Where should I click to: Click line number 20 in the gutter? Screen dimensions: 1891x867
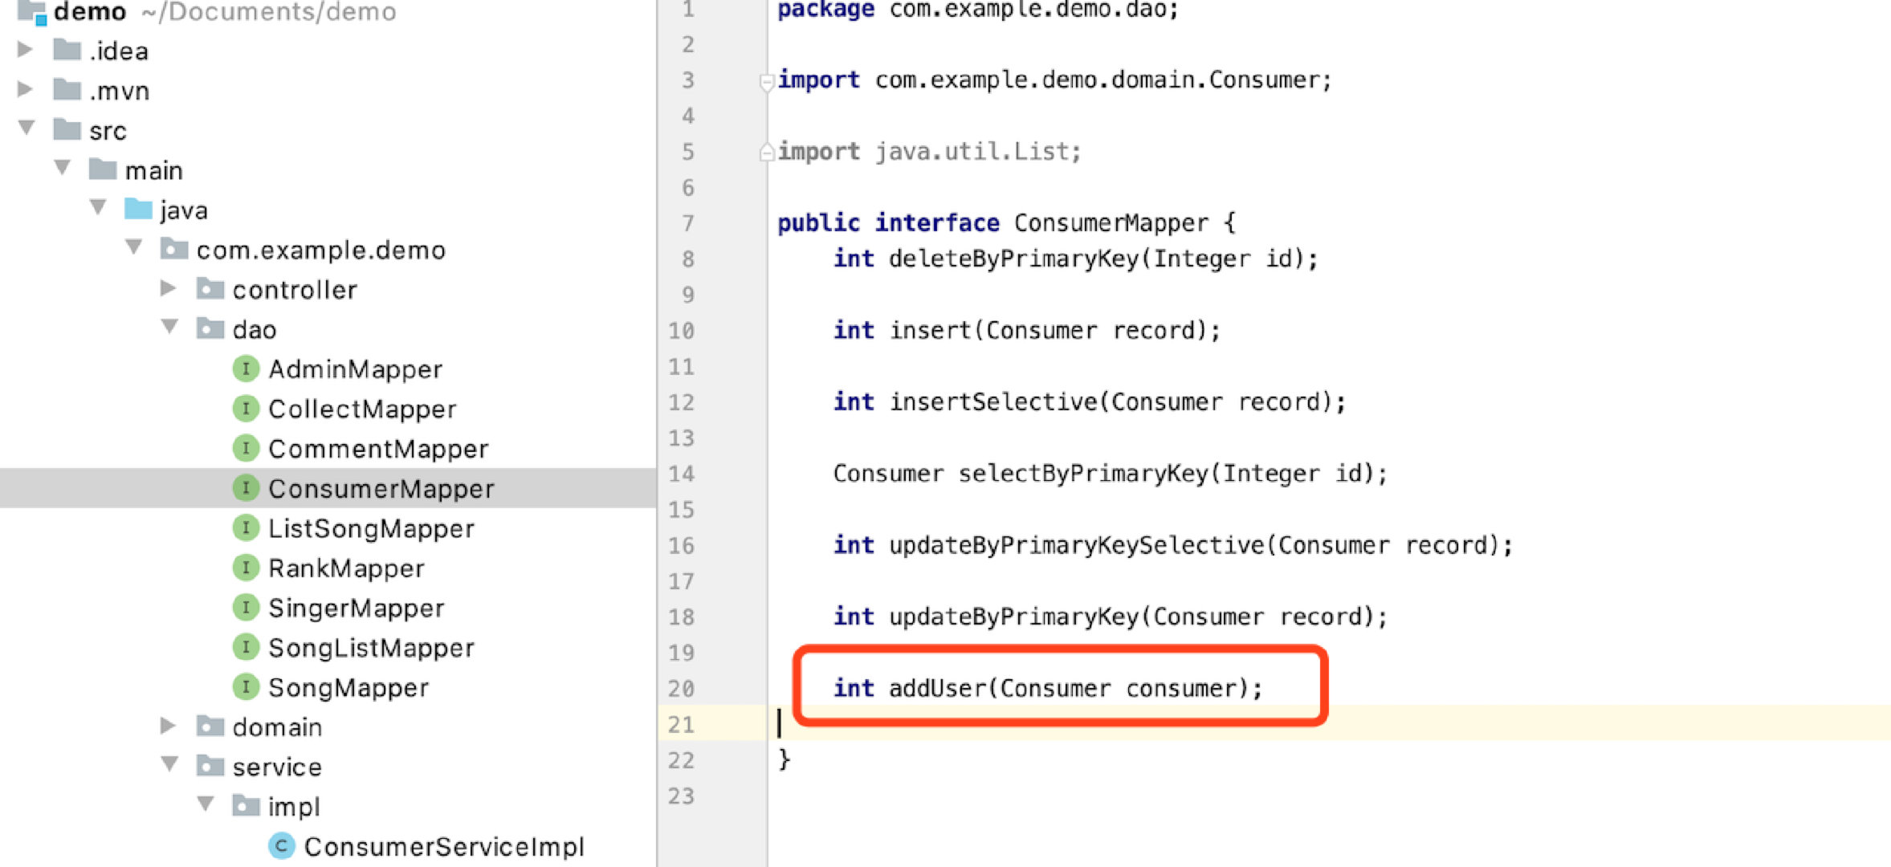tap(681, 688)
